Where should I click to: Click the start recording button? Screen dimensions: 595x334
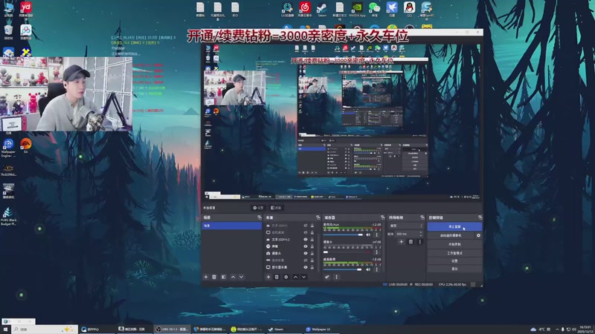pos(454,244)
